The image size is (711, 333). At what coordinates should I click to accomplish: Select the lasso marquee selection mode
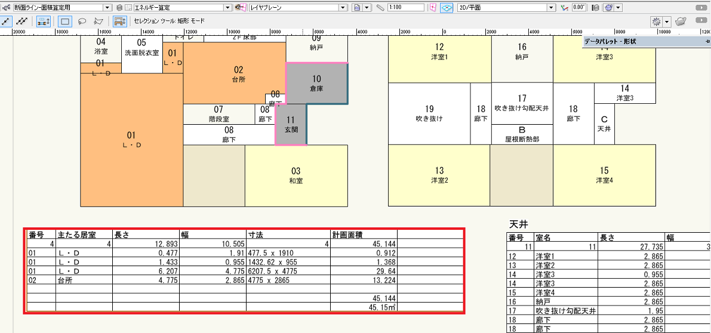tap(82, 21)
